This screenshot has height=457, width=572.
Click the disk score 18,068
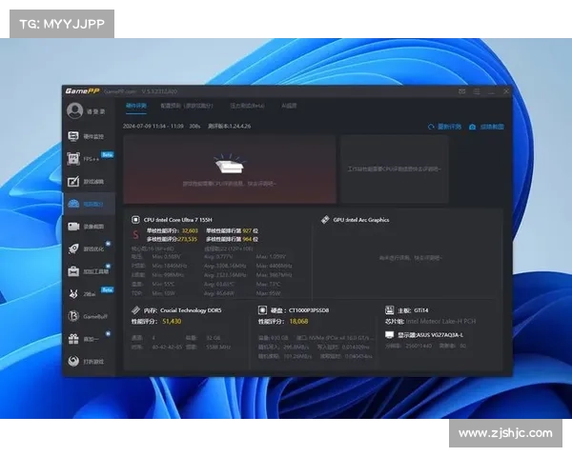point(298,322)
